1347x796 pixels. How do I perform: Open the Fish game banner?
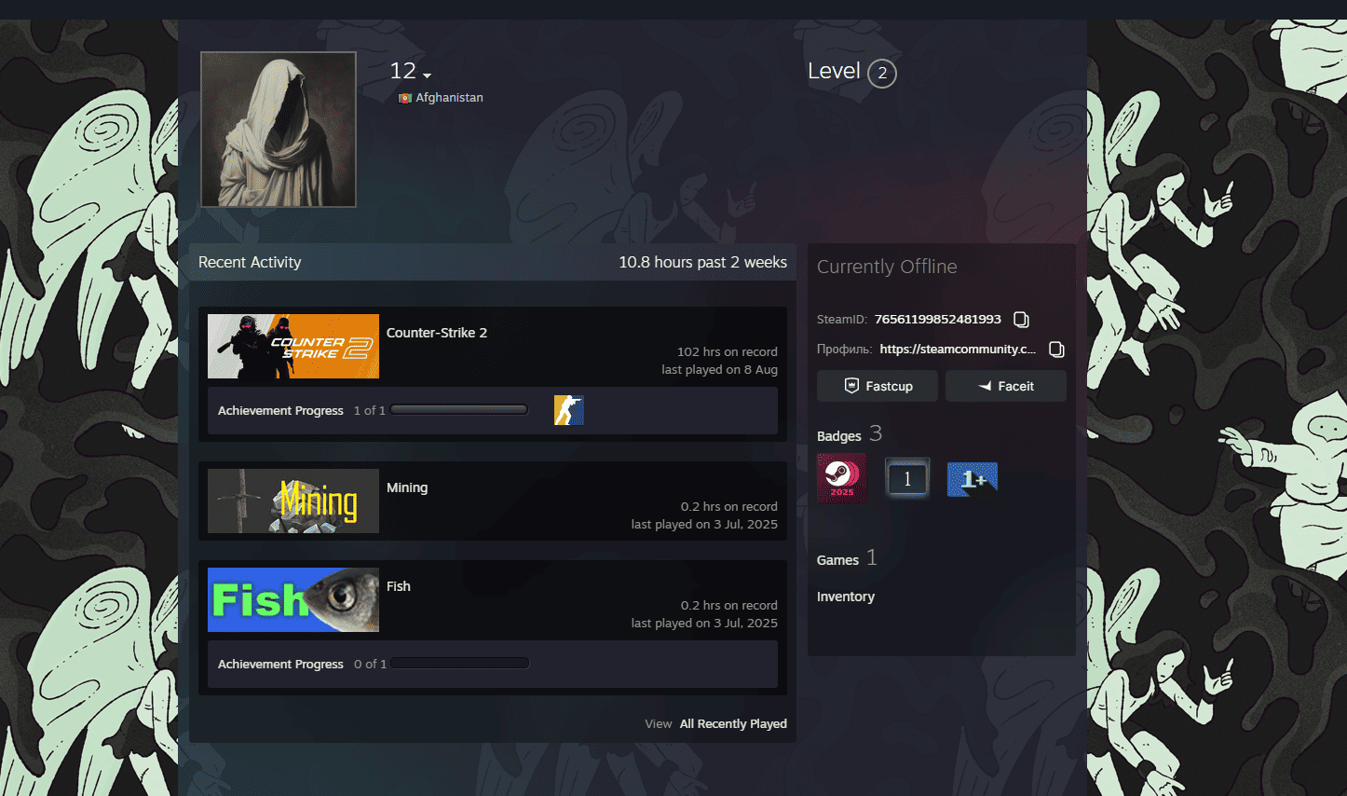293,599
